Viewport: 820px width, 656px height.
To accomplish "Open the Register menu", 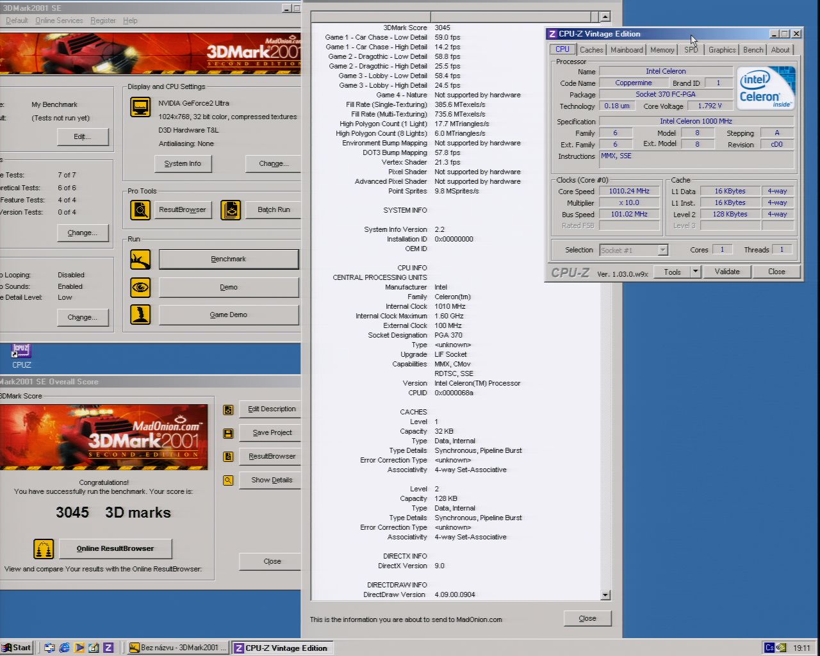I will click(x=103, y=20).
